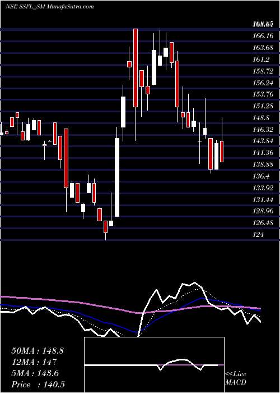
Task: Click the 12MA : 147 readout
Action: coord(34,362)
